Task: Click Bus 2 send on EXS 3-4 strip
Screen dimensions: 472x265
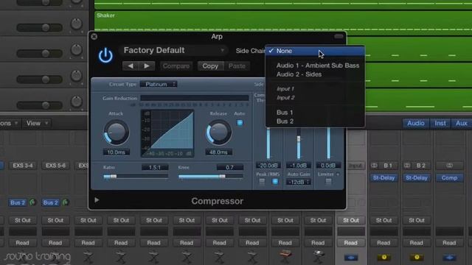Action: pos(18,203)
